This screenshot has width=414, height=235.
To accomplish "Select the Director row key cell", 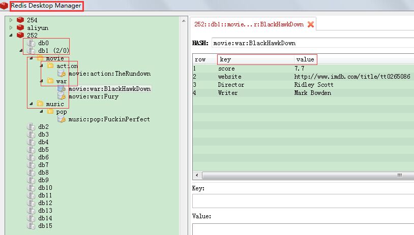I will point(231,85).
